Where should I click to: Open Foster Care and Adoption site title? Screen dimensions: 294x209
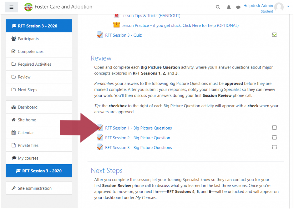[63, 7]
